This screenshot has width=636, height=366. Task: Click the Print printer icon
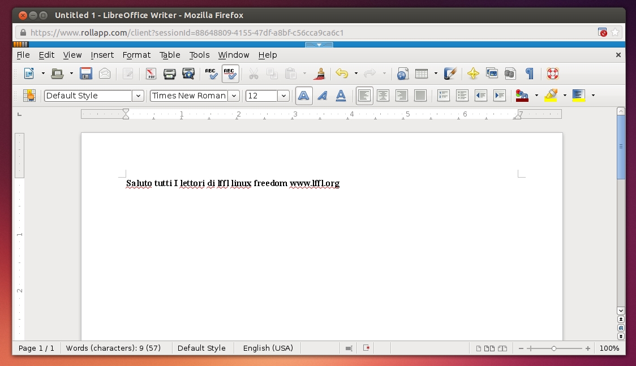point(170,74)
